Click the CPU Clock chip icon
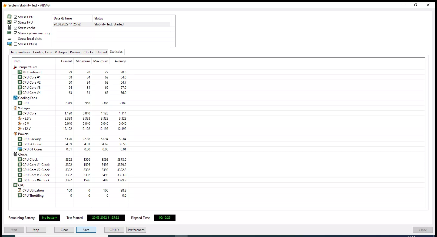The width and height of the screenshot is (437, 237). pyautogui.click(x=20, y=160)
